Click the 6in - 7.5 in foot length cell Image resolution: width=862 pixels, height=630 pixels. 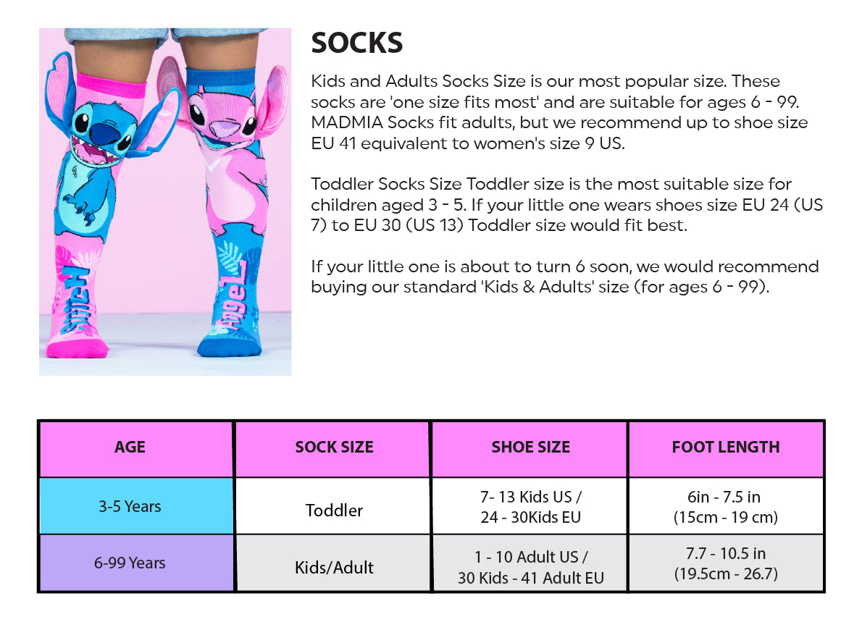[726, 507]
